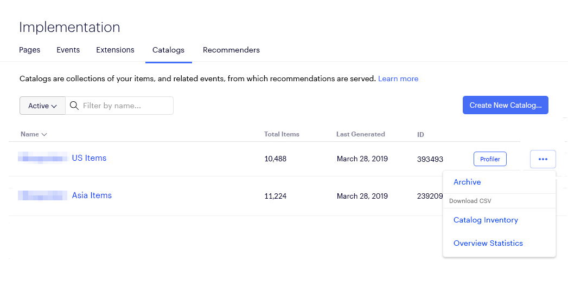Focus the Filter by name field
This screenshot has height=288, width=568.
125,106
